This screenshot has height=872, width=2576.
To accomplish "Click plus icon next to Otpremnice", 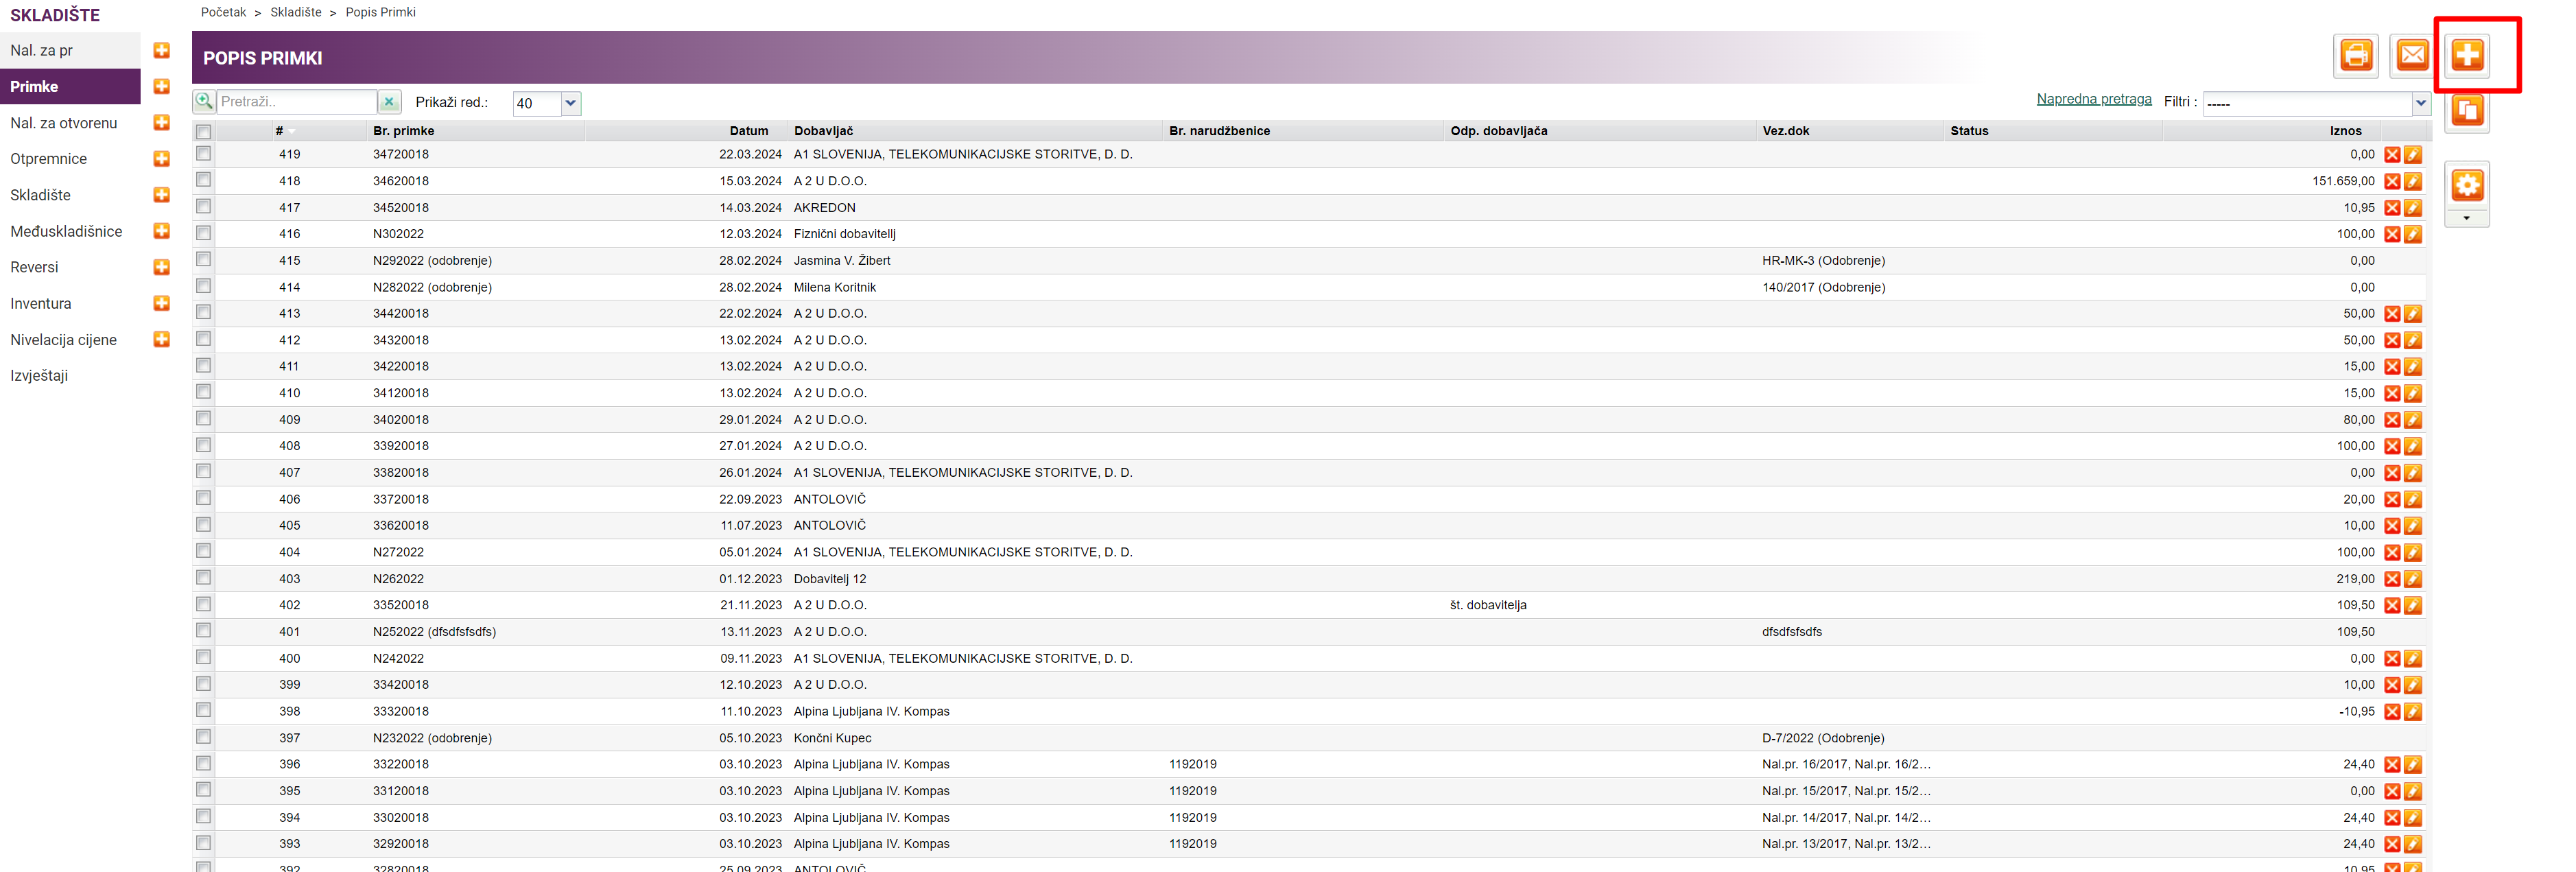I will click(x=161, y=159).
